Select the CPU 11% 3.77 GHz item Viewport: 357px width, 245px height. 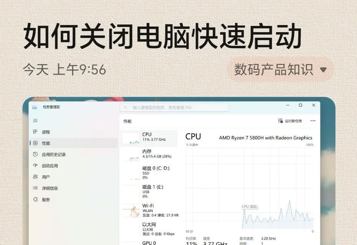pos(149,139)
